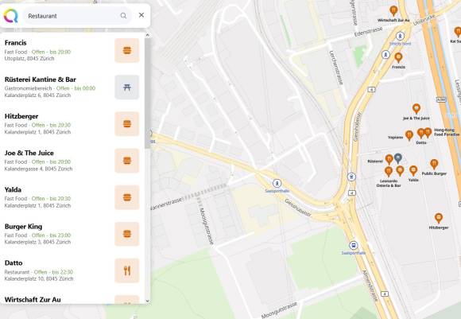This screenshot has width=461, height=319.
Task: Click the Saalsporthalle bus stop icon
Action: click(354, 245)
